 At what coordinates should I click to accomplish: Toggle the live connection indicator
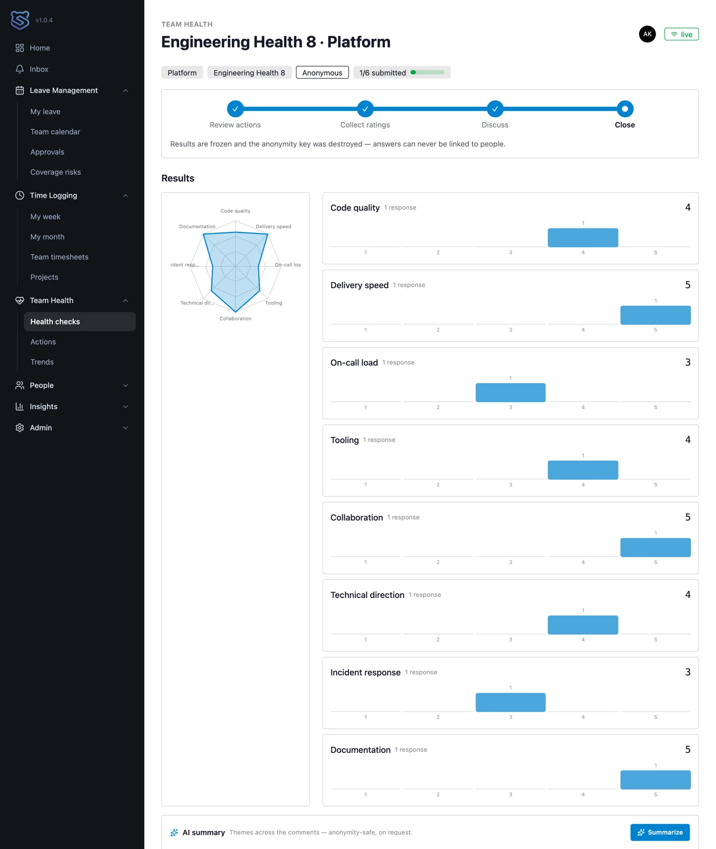point(681,34)
